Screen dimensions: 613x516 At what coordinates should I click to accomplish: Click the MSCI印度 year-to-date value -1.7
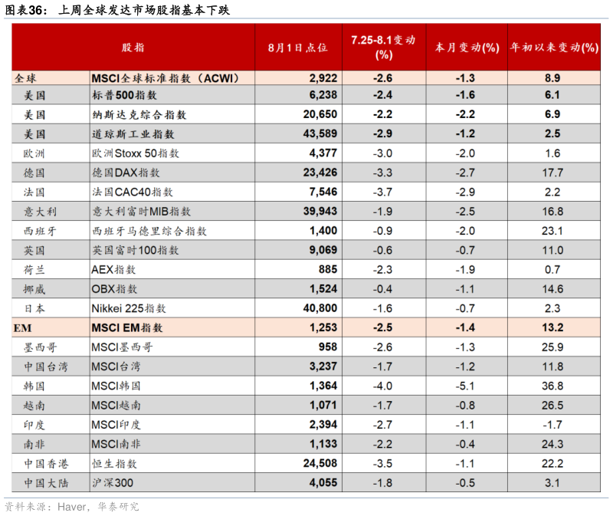tap(552, 424)
